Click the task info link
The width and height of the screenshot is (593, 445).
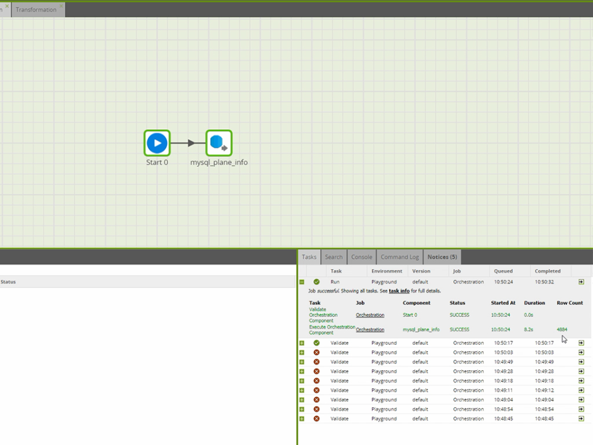click(x=399, y=290)
